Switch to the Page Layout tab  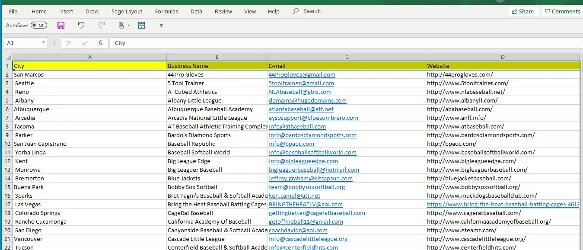(x=127, y=12)
